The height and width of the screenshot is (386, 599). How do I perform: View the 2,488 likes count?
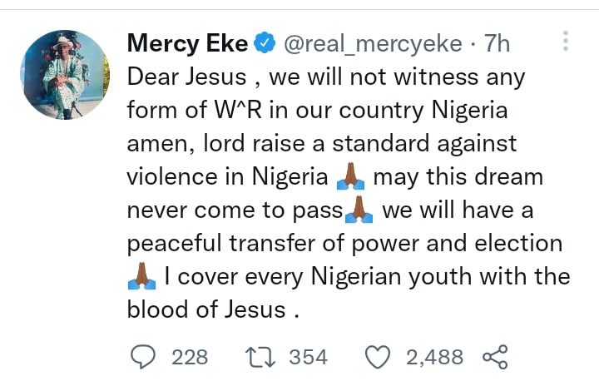(x=434, y=357)
